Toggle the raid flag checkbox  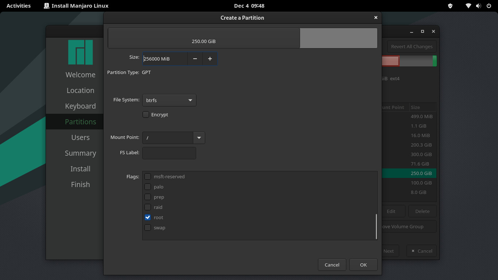point(148,207)
